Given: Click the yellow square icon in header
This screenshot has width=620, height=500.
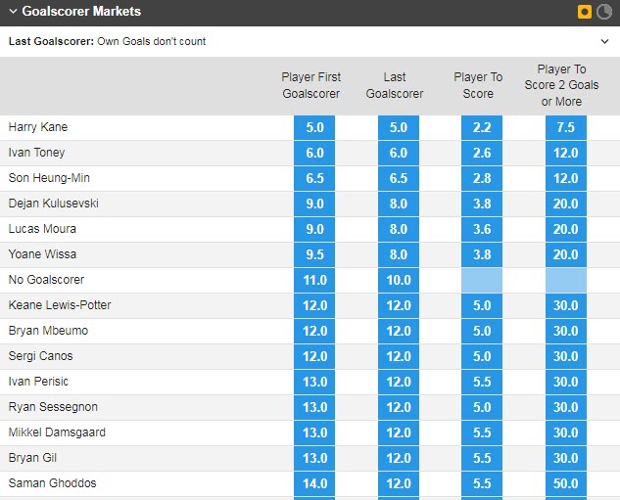Looking at the screenshot, I should point(585,12).
